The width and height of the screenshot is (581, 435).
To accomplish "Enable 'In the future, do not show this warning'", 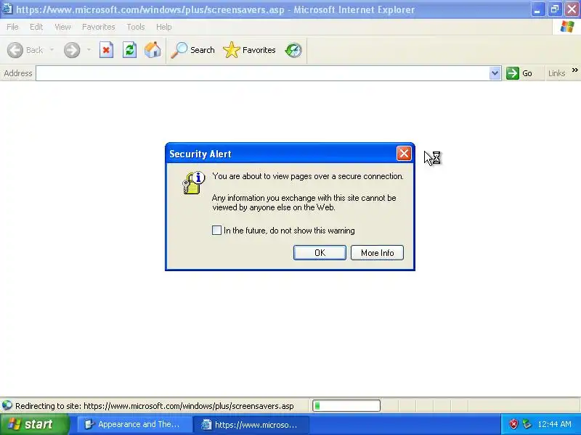I will click(216, 231).
